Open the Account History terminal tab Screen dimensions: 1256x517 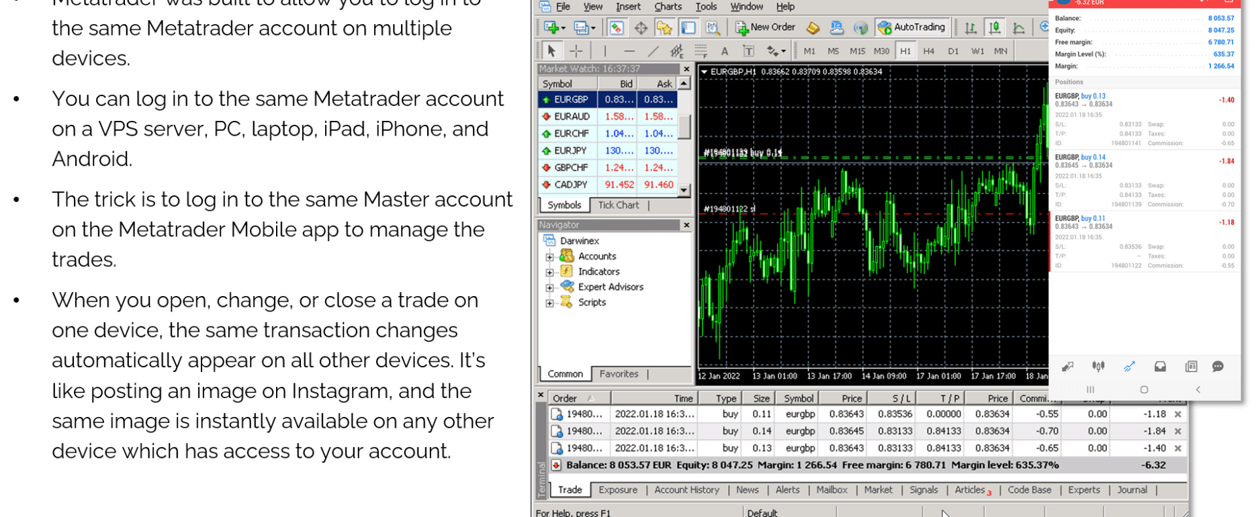pos(686,490)
